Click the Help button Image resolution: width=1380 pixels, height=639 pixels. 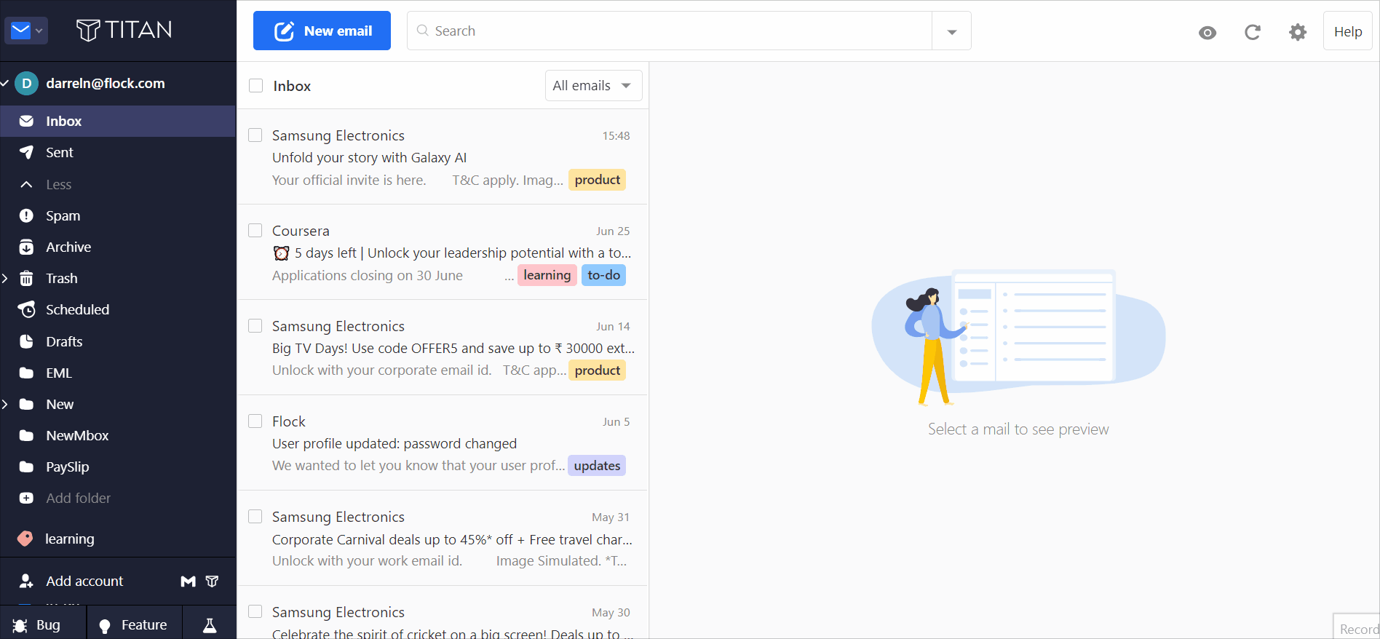coord(1347,31)
